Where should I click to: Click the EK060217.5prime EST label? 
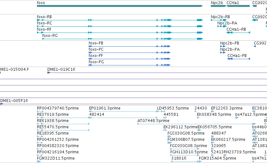tap(228, 140)
